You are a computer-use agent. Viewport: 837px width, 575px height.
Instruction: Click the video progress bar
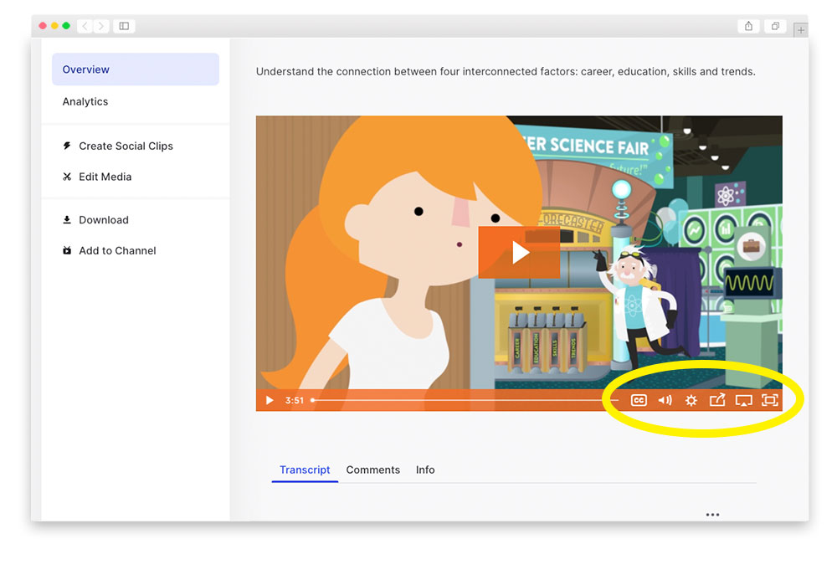(465, 400)
